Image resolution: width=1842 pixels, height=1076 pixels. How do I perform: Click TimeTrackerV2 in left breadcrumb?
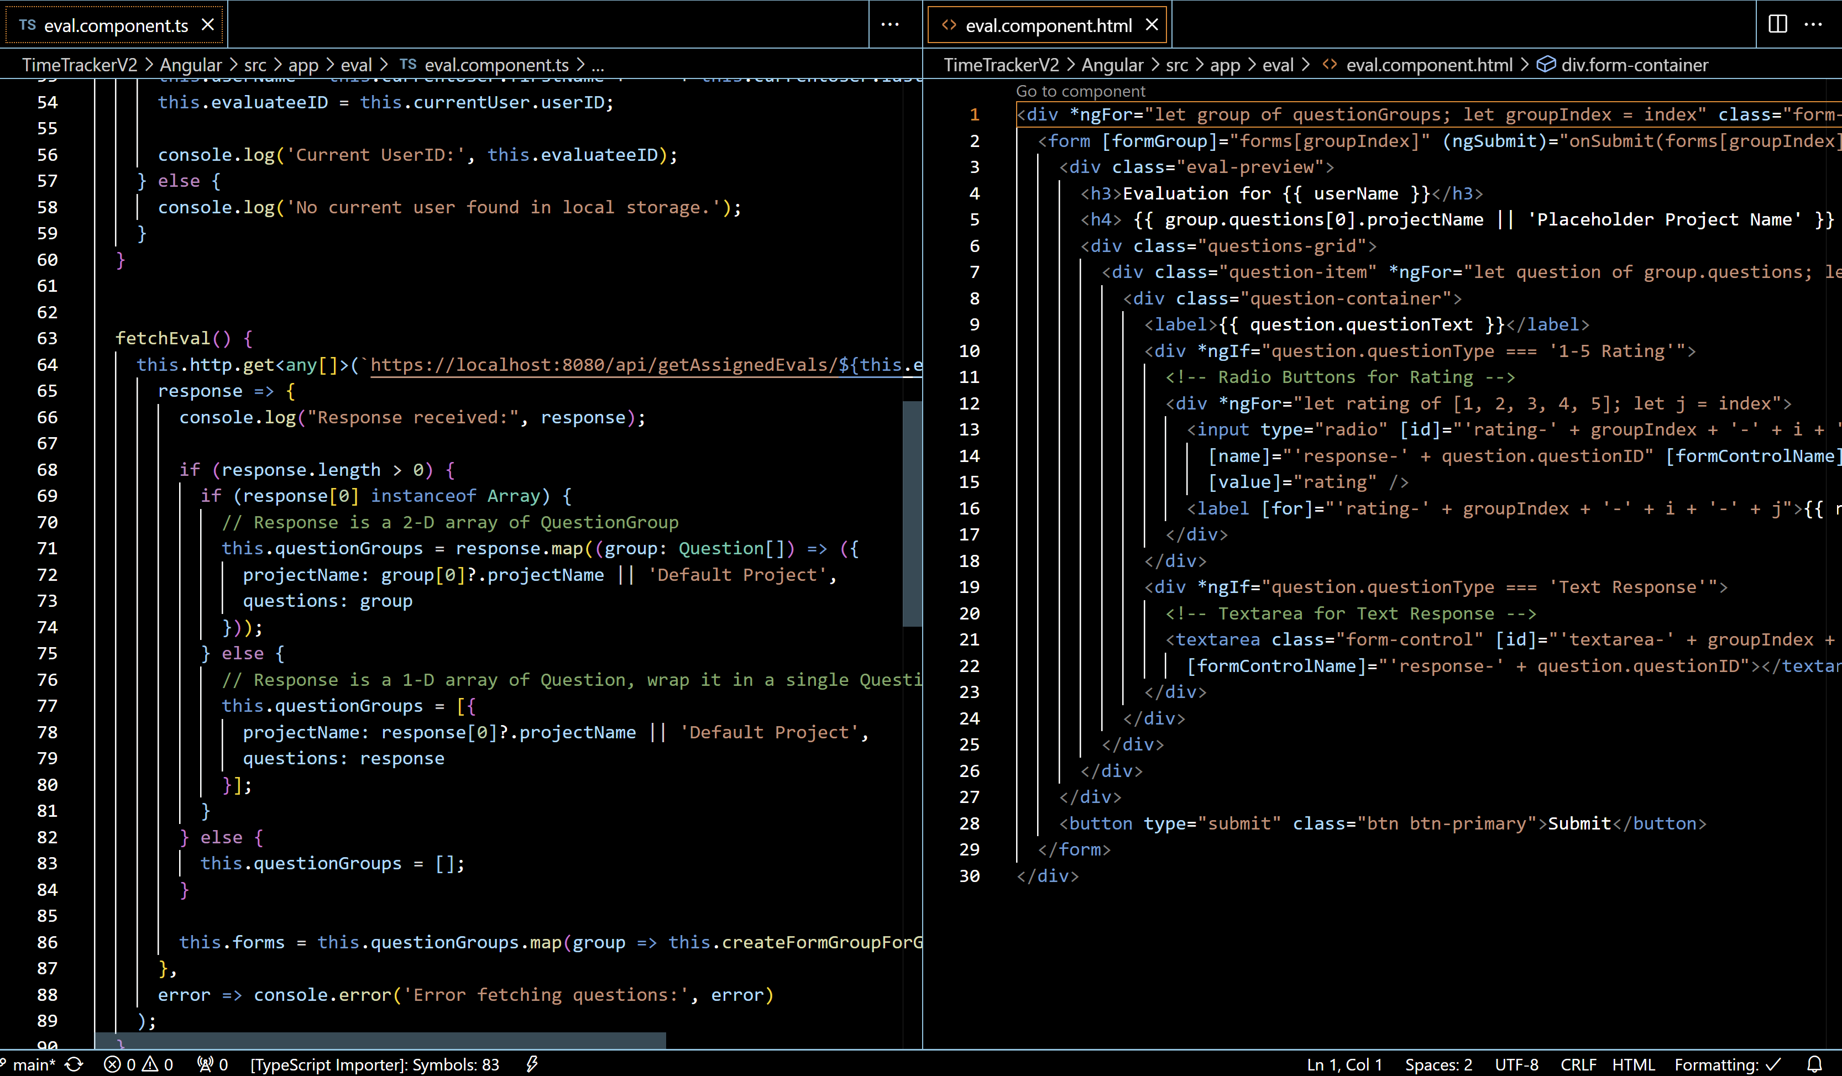80,65
